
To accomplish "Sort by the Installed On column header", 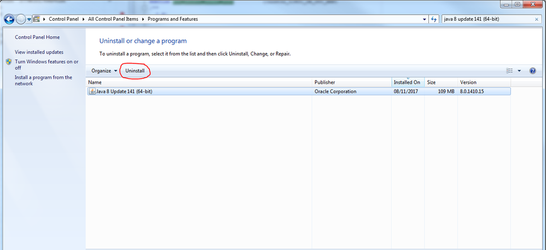I will (x=408, y=83).
